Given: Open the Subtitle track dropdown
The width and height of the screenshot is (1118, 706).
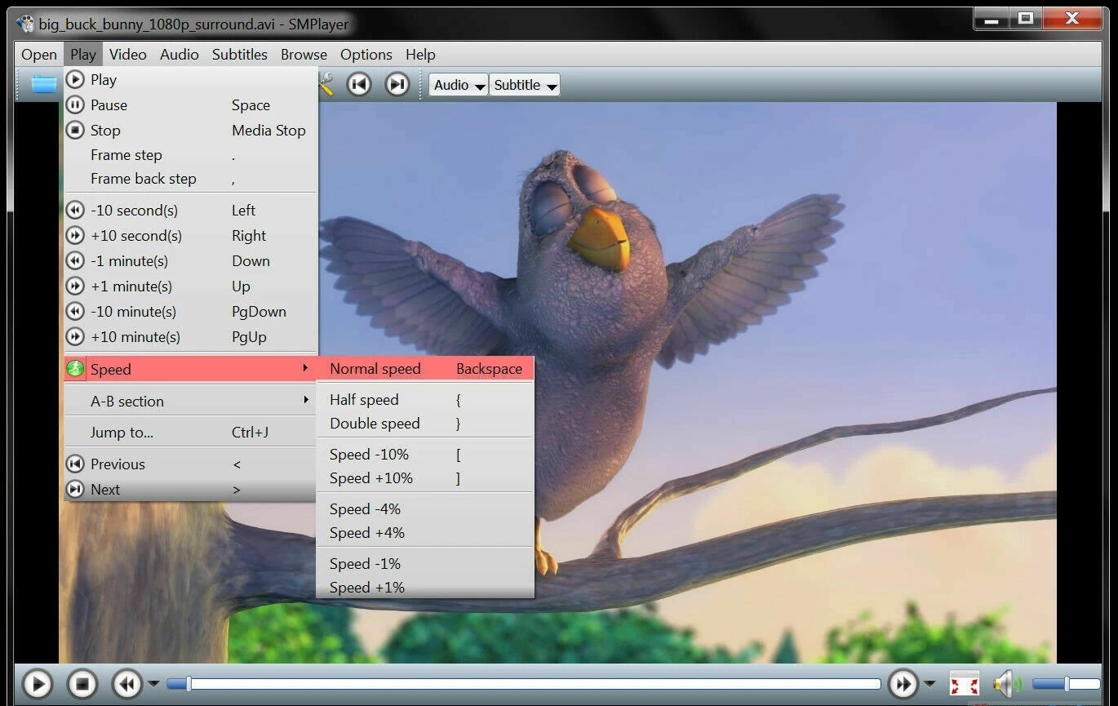Looking at the screenshot, I should pyautogui.click(x=525, y=85).
